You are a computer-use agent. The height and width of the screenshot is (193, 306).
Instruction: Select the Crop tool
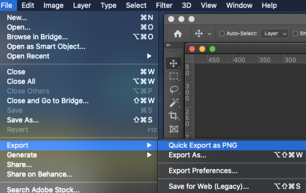[x=173, y=116]
